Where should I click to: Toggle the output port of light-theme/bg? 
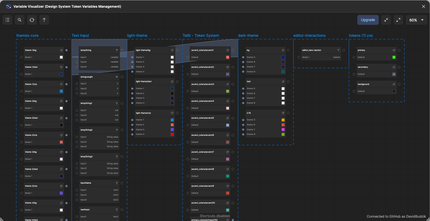click(177, 50)
